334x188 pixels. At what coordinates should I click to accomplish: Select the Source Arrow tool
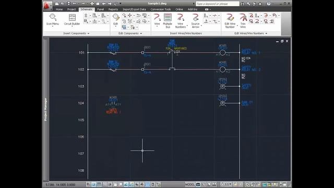(195, 21)
